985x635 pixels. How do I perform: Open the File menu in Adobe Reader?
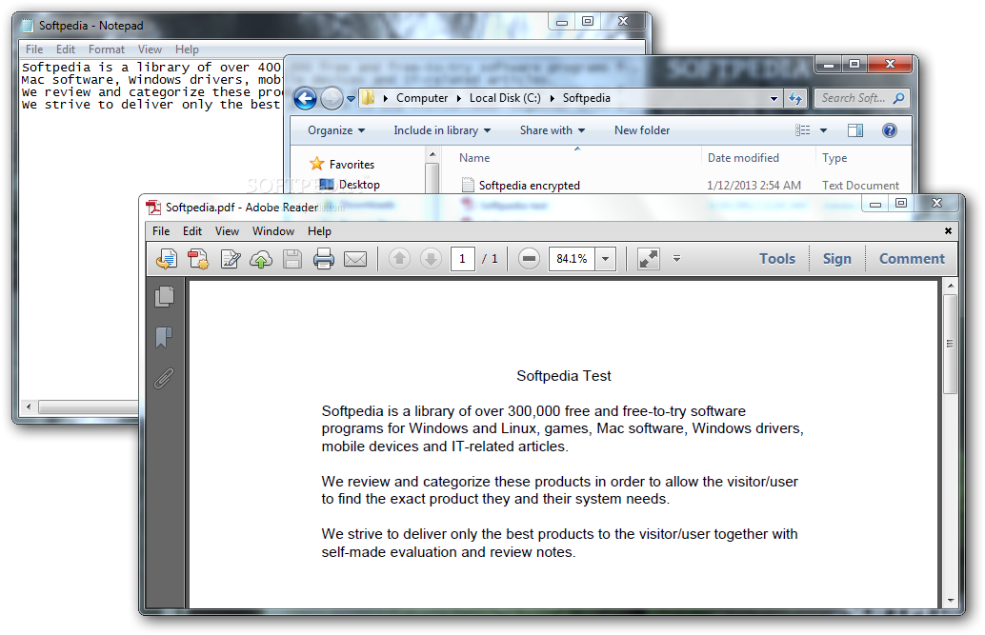[x=161, y=231]
